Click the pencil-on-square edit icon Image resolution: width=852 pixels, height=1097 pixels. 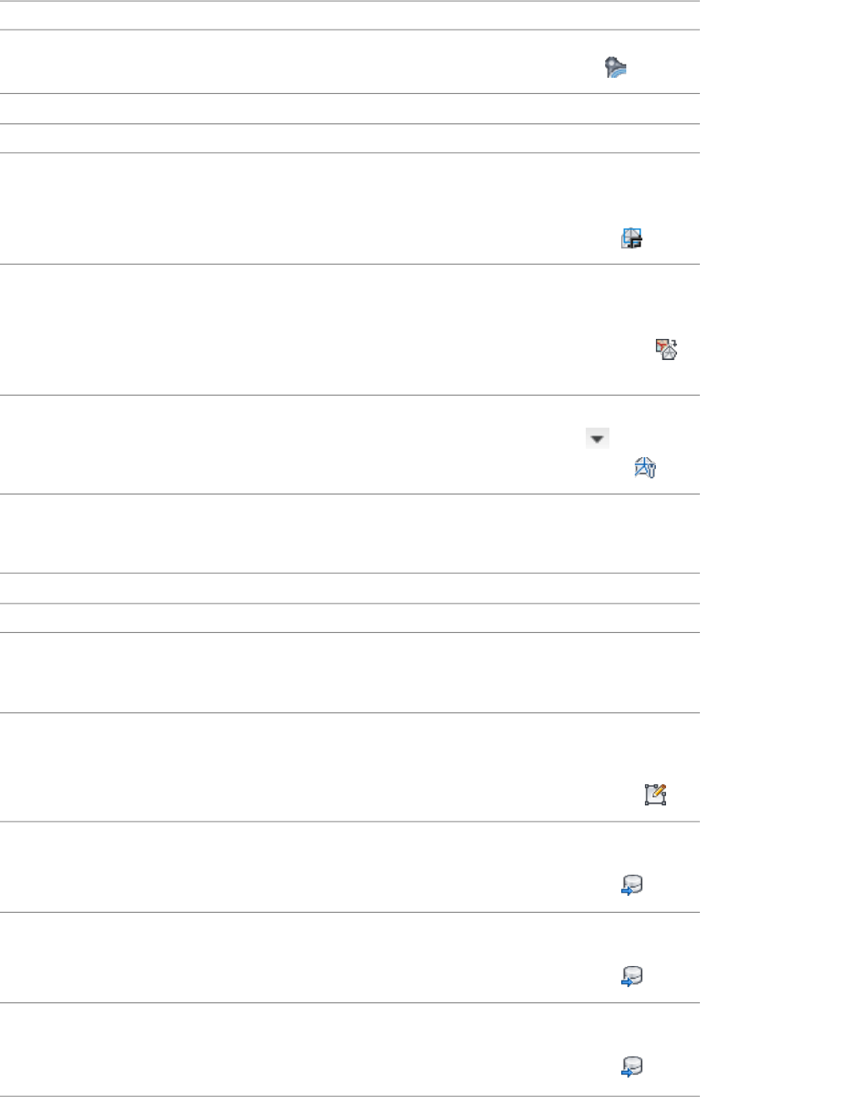pos(655,794)
